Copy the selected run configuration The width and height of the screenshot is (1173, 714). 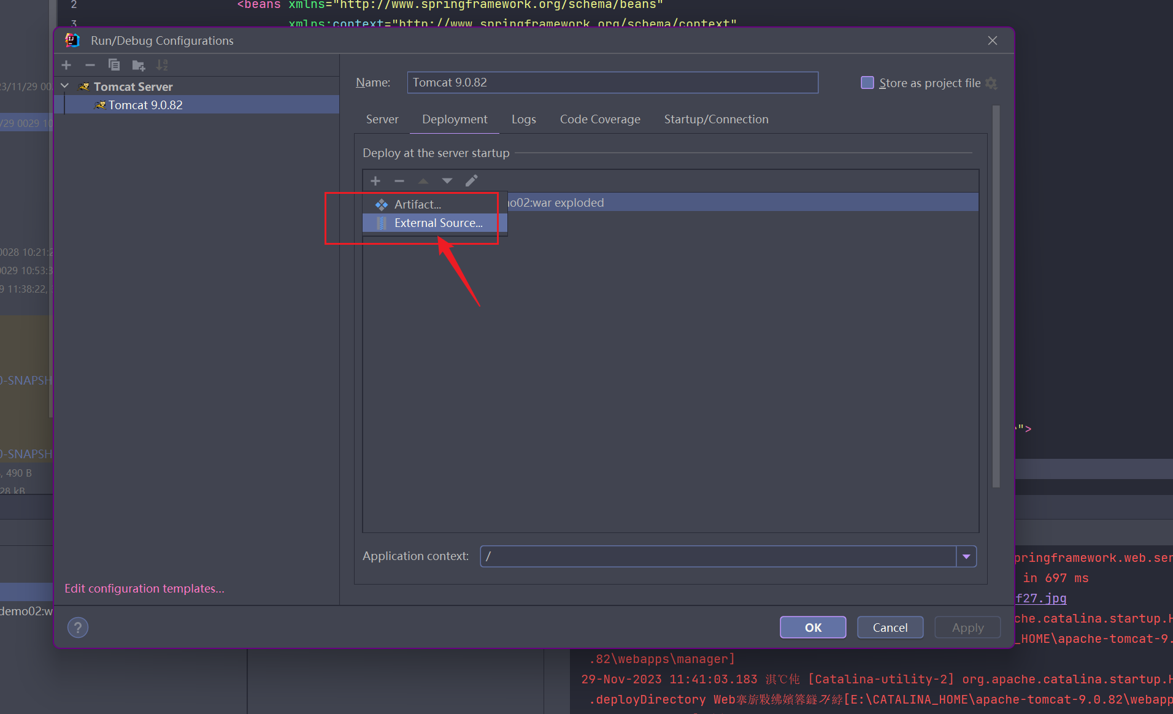pyautogui.click(x=114, y=65)
